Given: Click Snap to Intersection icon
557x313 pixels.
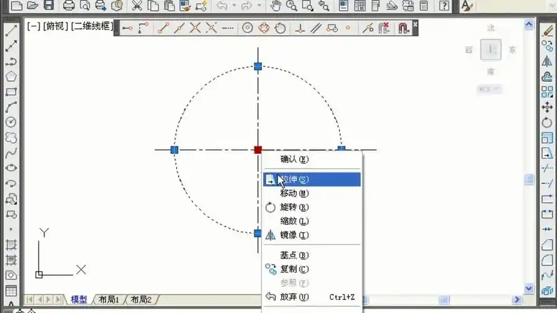Looking at the screenshot, I should 195,28.
